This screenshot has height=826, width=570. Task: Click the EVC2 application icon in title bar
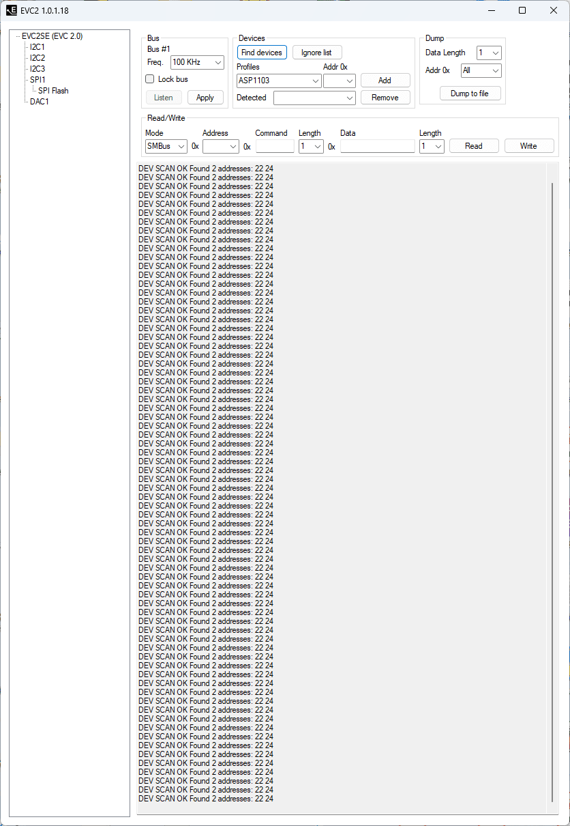pyautogui.click(x=12, y=10)
